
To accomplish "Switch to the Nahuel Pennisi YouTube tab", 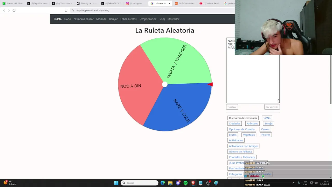I will tap(210, 3).
